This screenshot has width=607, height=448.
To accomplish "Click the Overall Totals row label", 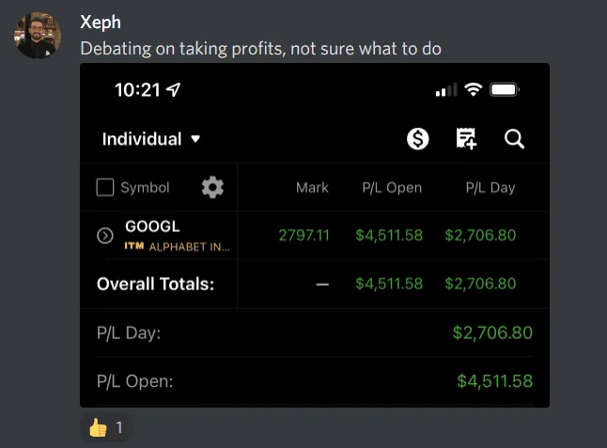I will 155,284.
